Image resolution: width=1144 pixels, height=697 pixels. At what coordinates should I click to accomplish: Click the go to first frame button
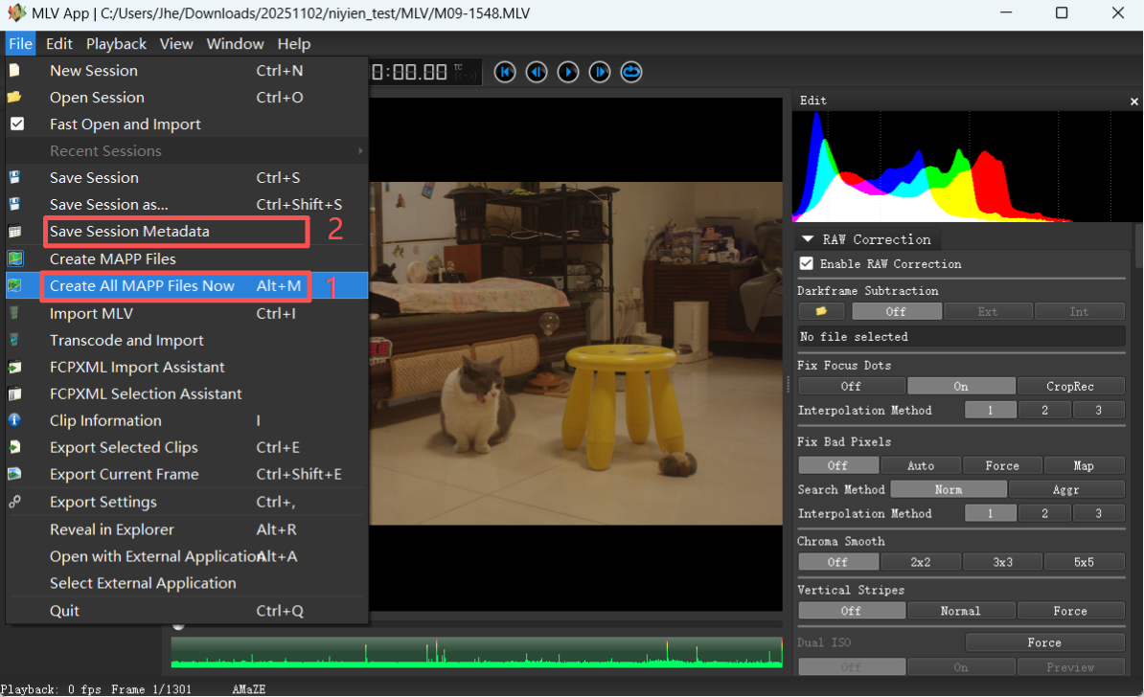point(505,72)
